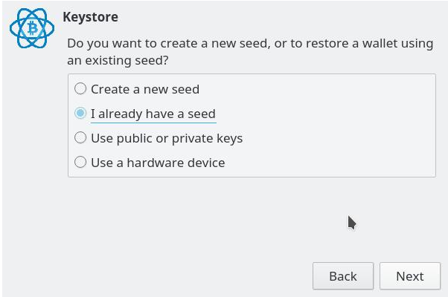Image resolution: width=448 pixels, height=297 pixels.
Task: Choose the Use public or private keys radio
Action: pos(80,137)
